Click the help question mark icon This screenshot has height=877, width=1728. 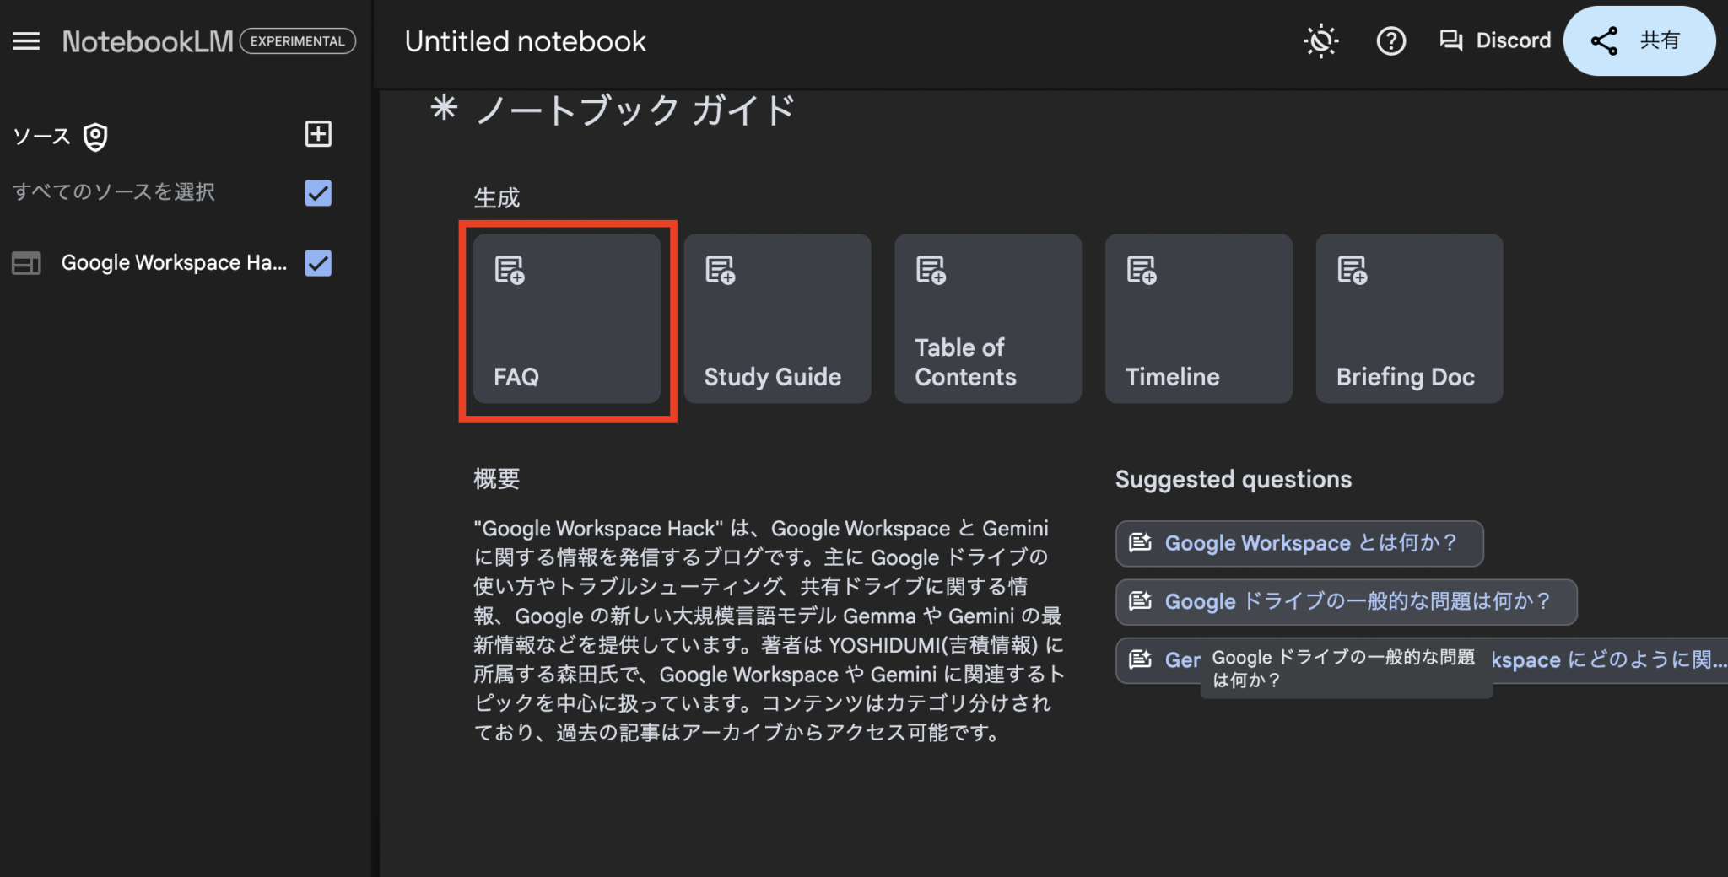click(x=1391, y=40)
